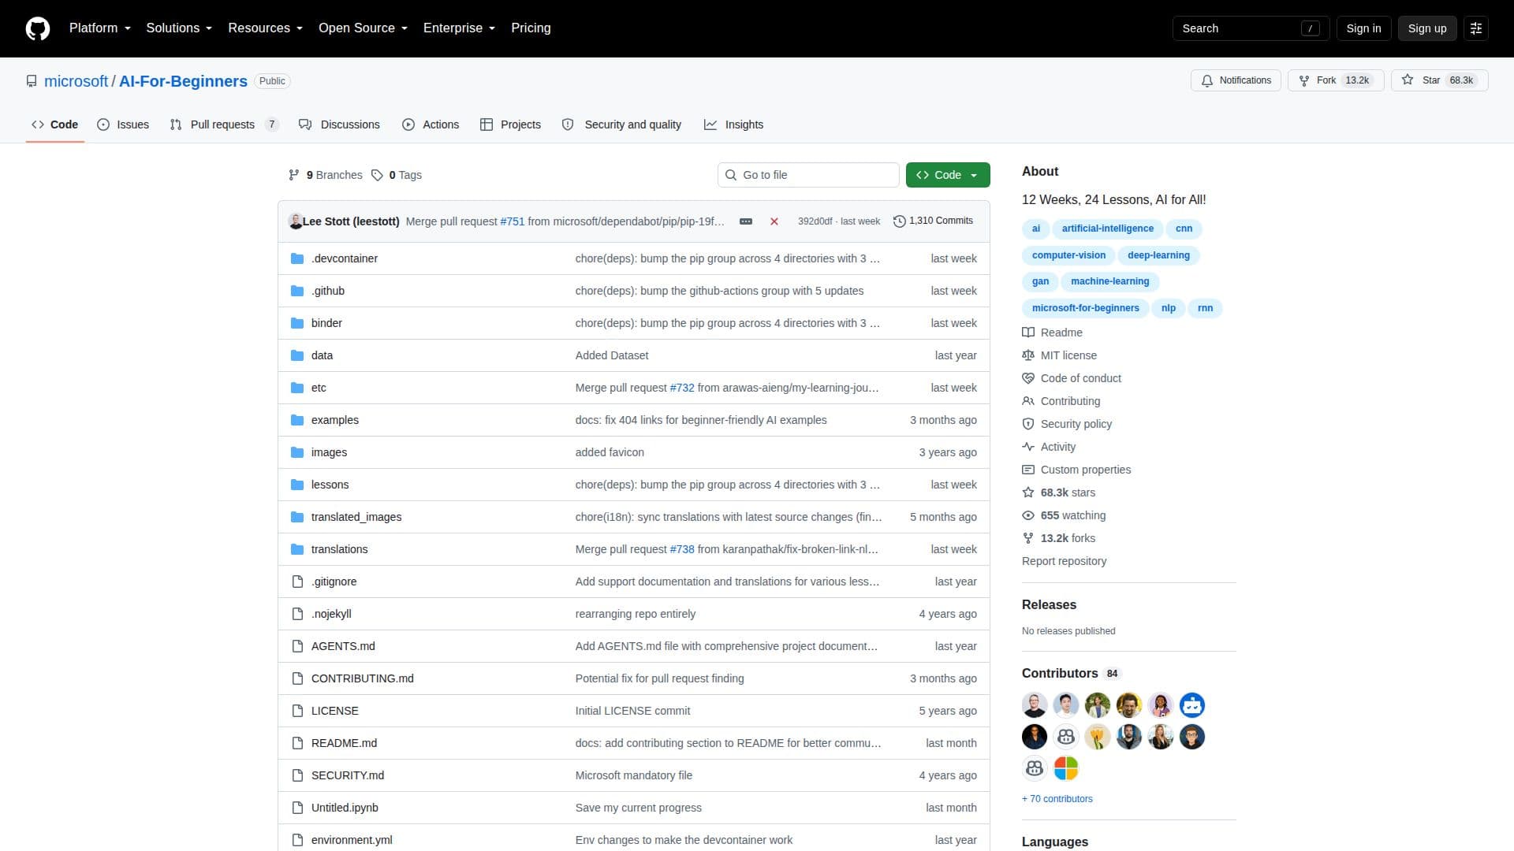The image size is (1514, 851).
Task: Open the appearance settings icon beside Sign up
Action: 1476,28
